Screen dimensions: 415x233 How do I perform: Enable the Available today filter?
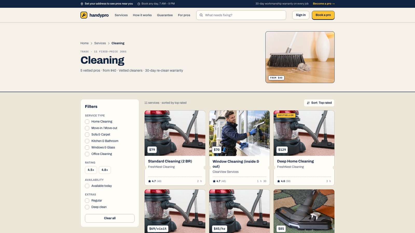87,186
